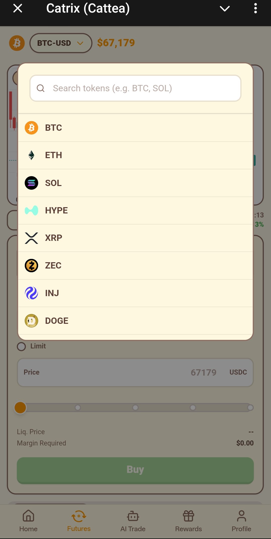Tap the Bitcoin coin icon in token list

tap(31, 128)
